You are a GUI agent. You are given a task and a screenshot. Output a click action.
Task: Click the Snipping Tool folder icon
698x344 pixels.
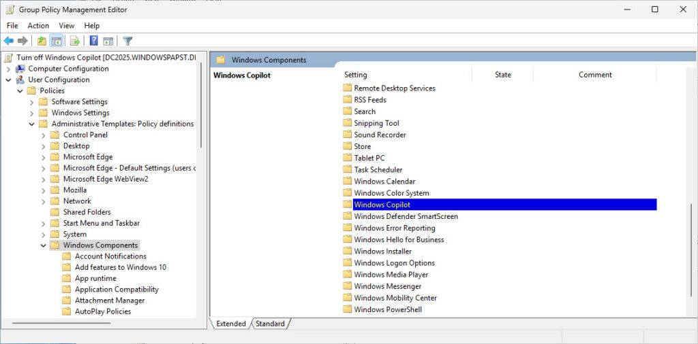(x=348, y=123)
